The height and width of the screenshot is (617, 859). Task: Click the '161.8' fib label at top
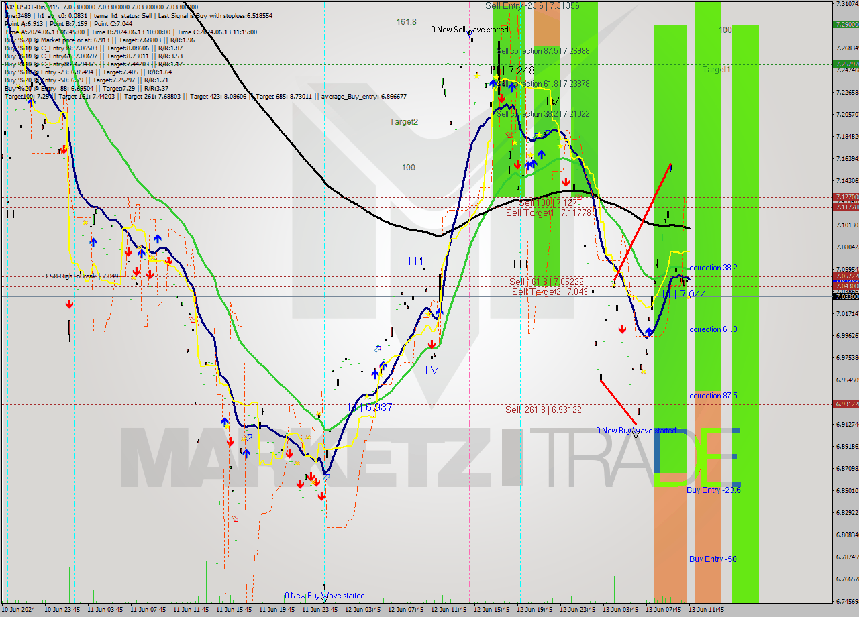406,22
